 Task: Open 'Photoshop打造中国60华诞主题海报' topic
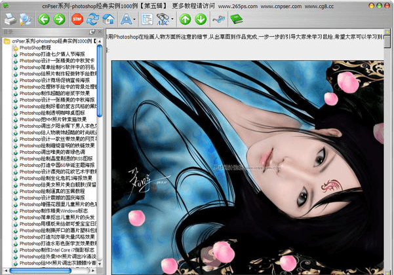click(57, 165)
